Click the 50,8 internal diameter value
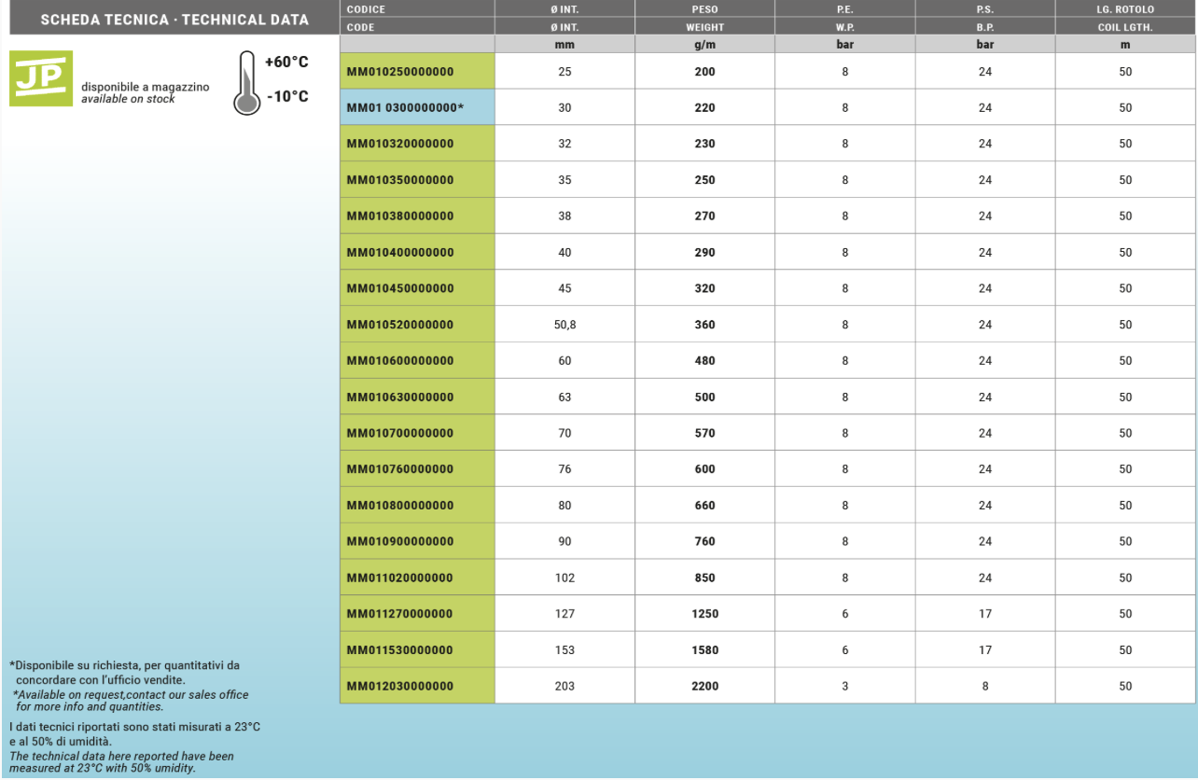Screen dimensions: 1198x780 click(x=564, y=325)
